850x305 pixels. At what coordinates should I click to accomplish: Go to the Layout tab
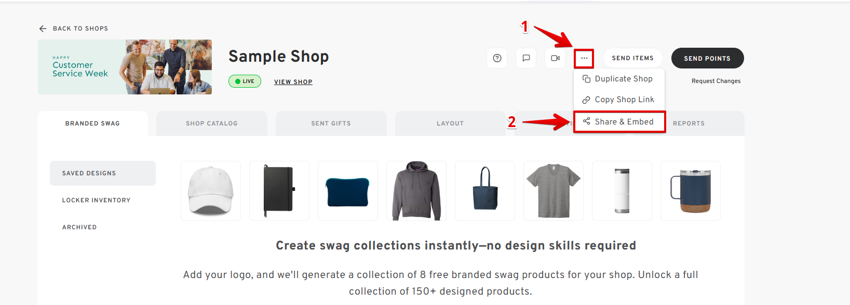coord(450,123)
